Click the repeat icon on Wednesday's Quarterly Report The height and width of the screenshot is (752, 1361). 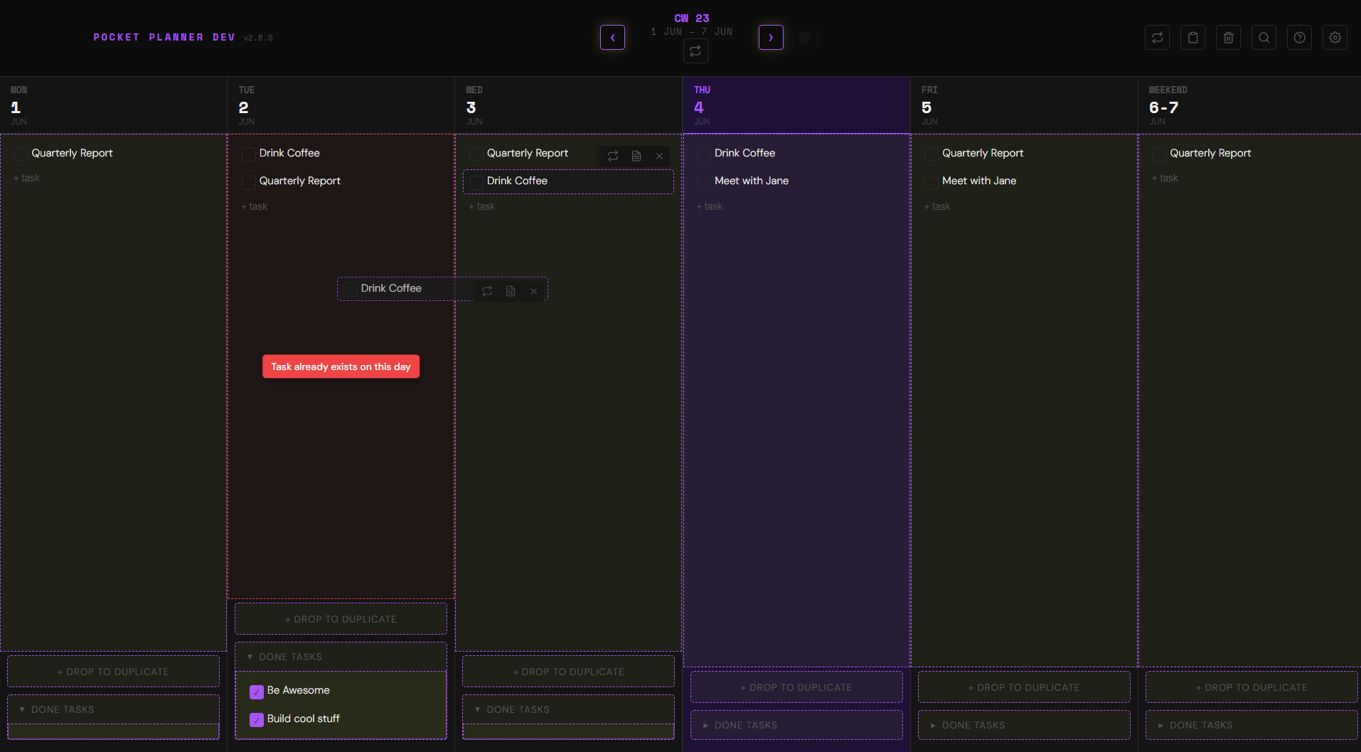tap(613, 156)
